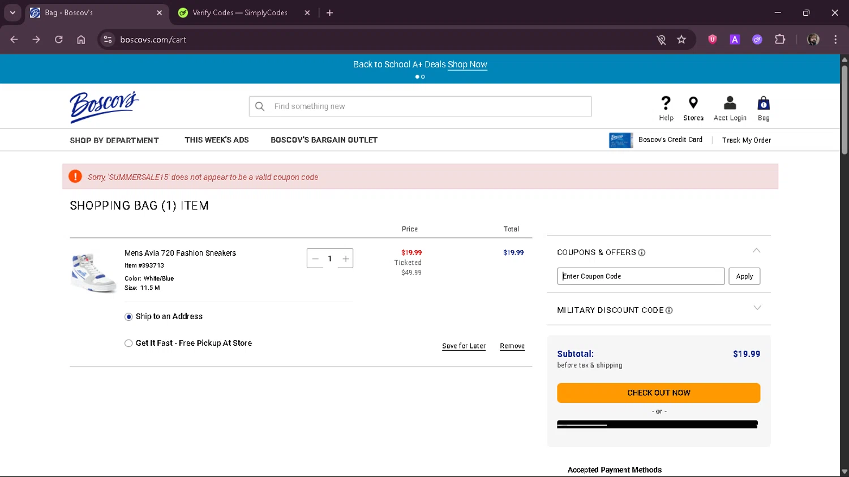This screenshot has width=849, height=477.
Task: Expand the Military Discount Code section
Action: 757,308
